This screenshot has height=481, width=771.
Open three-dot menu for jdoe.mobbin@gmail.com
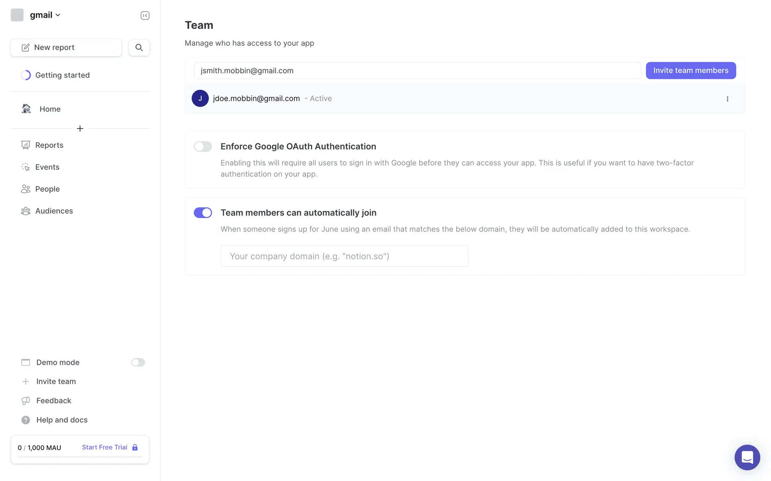(727, 99)
